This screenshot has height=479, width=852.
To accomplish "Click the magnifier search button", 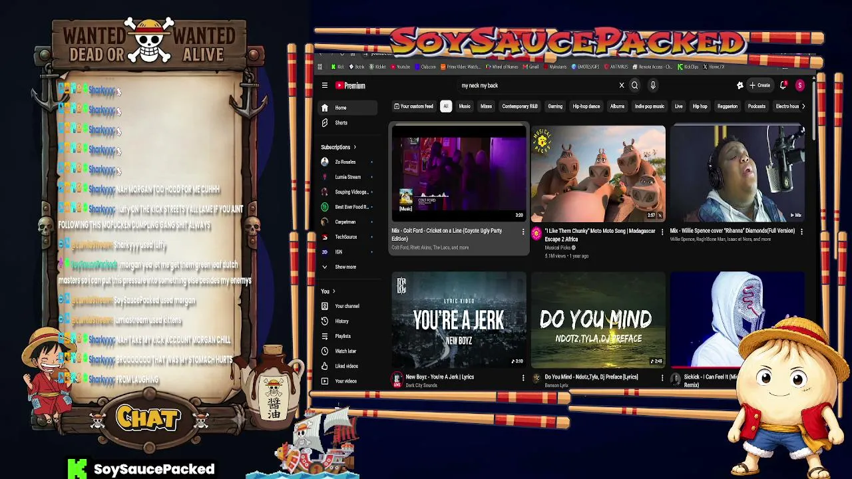I will coord(634,85).
